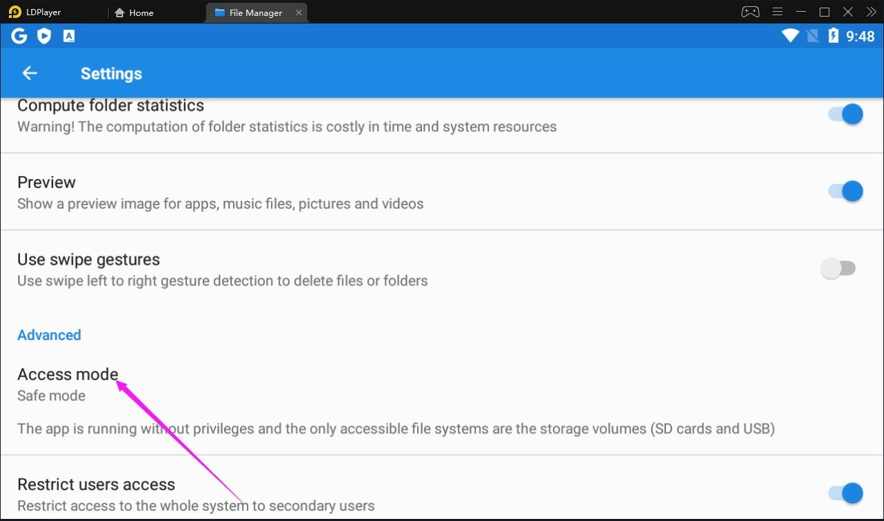This screenshot has width=884, height=521.
Task: Click the blue Advanced section header
Action: [49, 335]
